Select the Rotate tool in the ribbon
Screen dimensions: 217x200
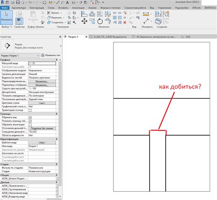click(x=100, y=21)
